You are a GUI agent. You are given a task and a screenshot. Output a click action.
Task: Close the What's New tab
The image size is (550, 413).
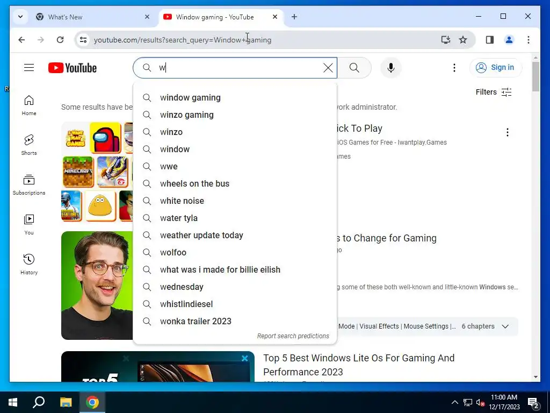[147, 17]
